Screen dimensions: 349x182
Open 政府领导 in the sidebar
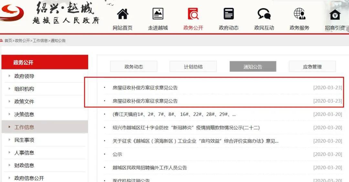pyautogui.click(x=24, y=76)
